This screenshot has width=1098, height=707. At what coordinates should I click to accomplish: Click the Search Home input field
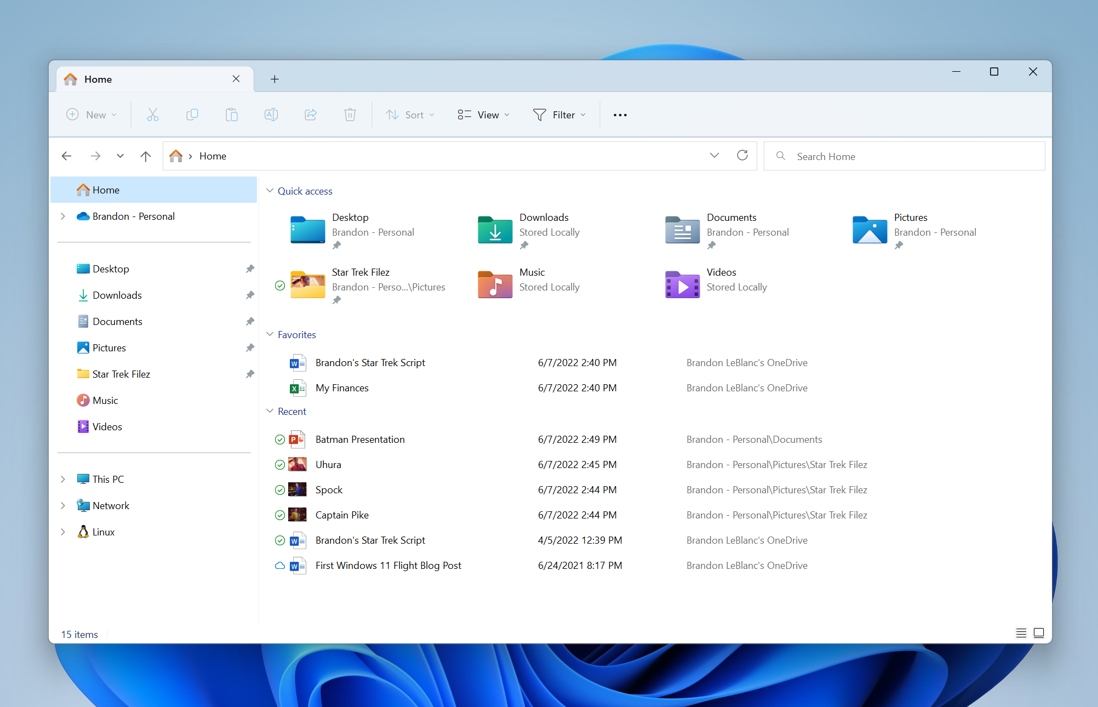pos(905,155)
